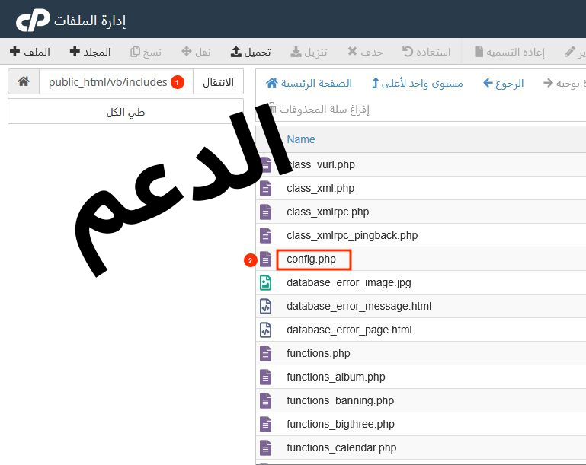Click the حذف delete toolbar item
Image resolution: width=586 pixels, height=465 pixels.
coord(365,53)
